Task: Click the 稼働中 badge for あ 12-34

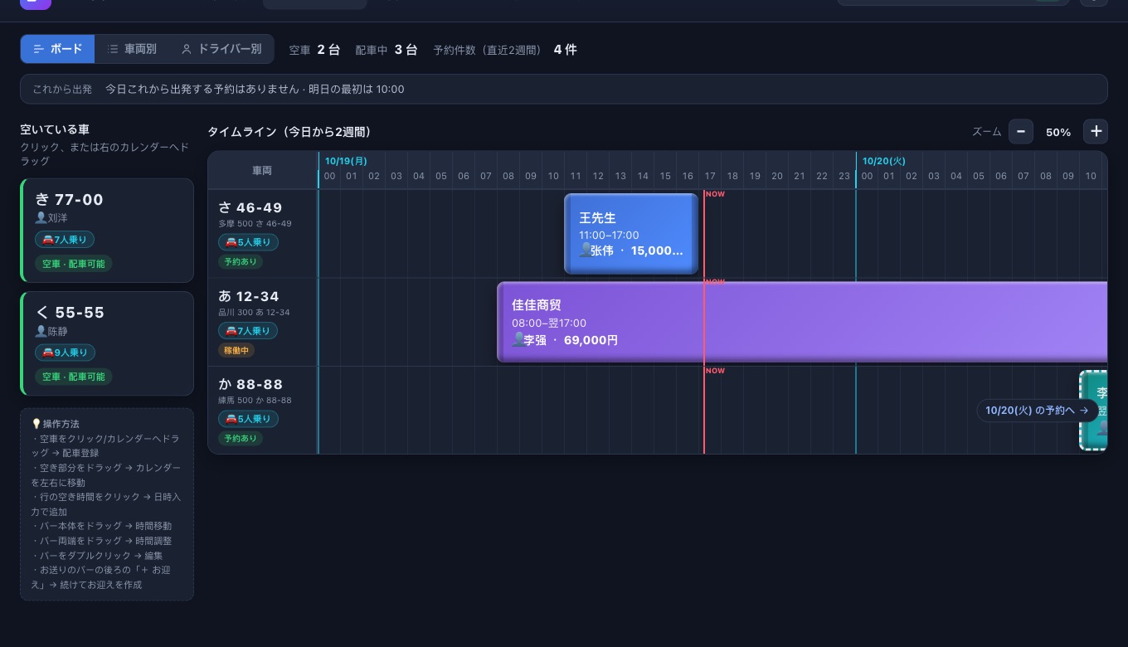Action: click(236, 350)
